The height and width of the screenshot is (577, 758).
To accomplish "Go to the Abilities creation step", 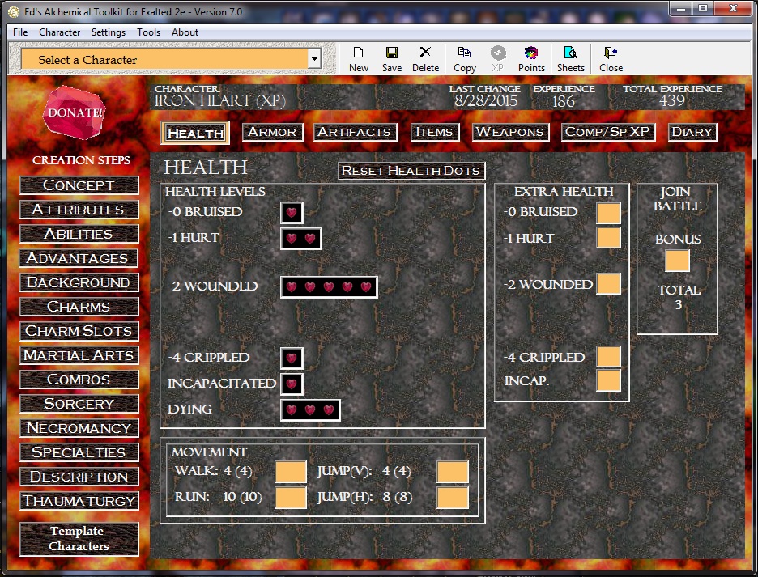I will [x=79, y=234].
